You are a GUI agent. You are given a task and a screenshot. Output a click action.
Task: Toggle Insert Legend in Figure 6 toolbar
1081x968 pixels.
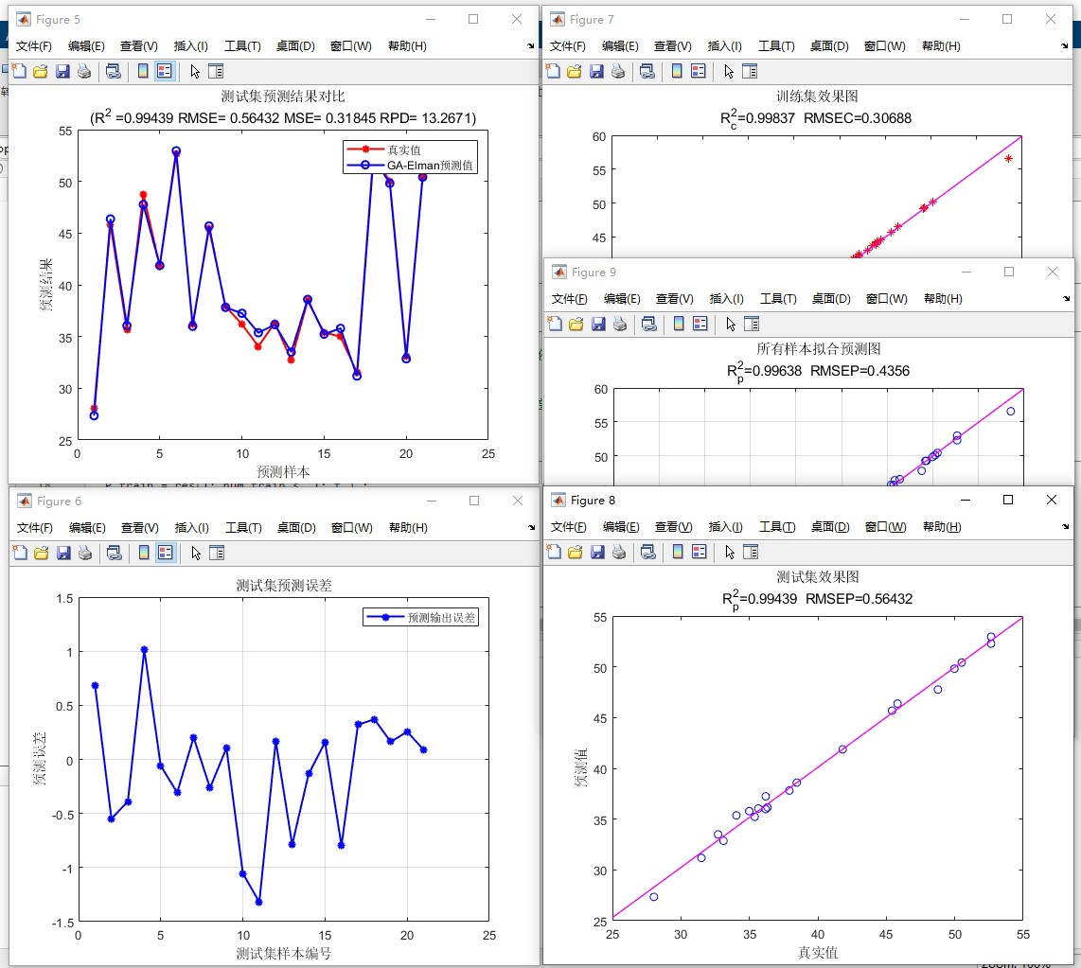pos(165,553)
